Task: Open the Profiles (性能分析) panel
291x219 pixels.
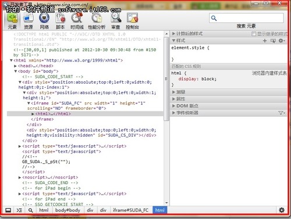Action: [x=97, y=21]
